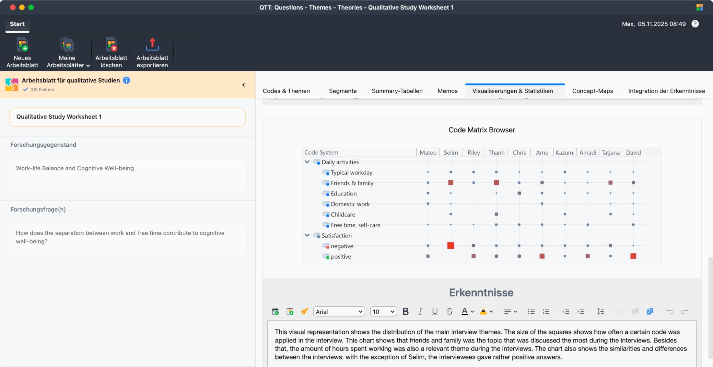The height and width of the screenshot is (367, 713).
Task: Open the help question mark icon
Action: (695, 24)
